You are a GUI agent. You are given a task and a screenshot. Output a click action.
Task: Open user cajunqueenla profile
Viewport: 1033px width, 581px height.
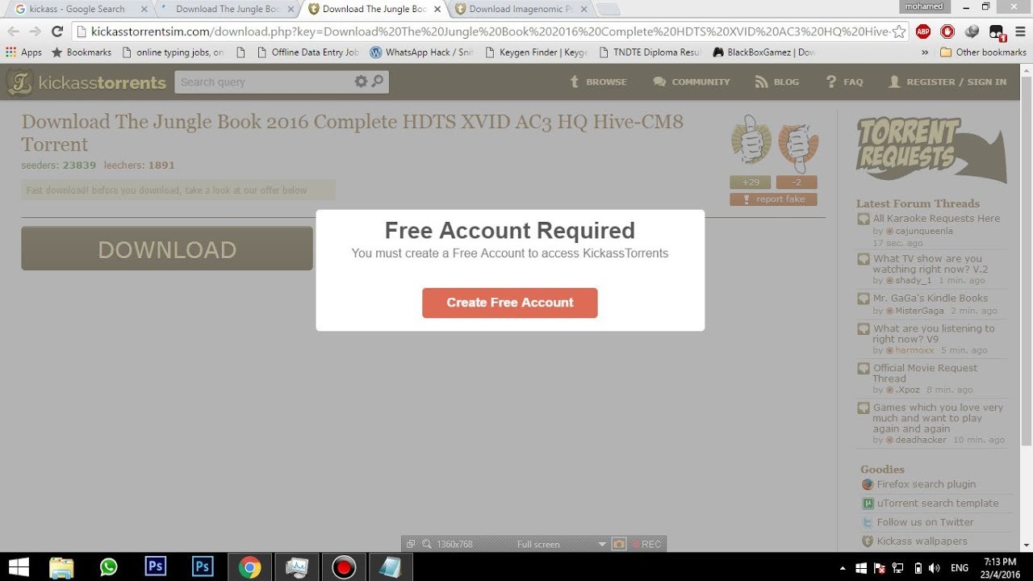924,231
